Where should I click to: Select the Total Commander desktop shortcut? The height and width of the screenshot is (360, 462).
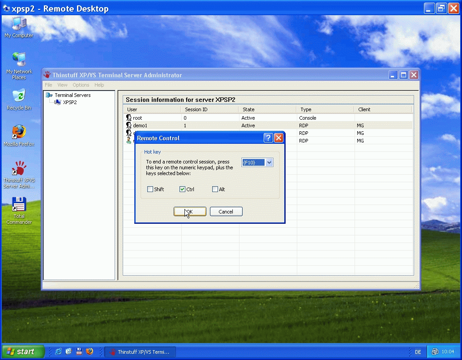pos(19,211)
